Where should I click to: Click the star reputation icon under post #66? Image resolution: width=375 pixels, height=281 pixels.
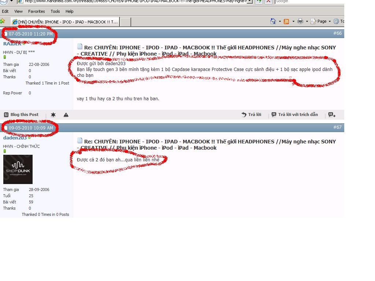(x=53, y=115)
